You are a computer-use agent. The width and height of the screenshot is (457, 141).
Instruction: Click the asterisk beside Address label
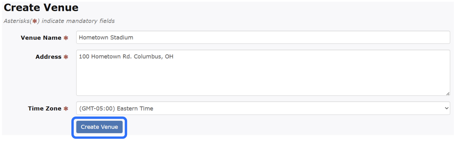coord(66,57)
